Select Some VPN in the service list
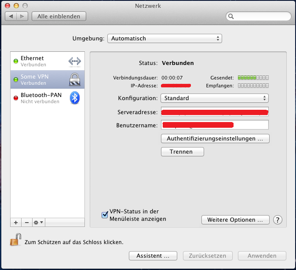The width and height of the screenshot is (296, 270). (42, 79)
